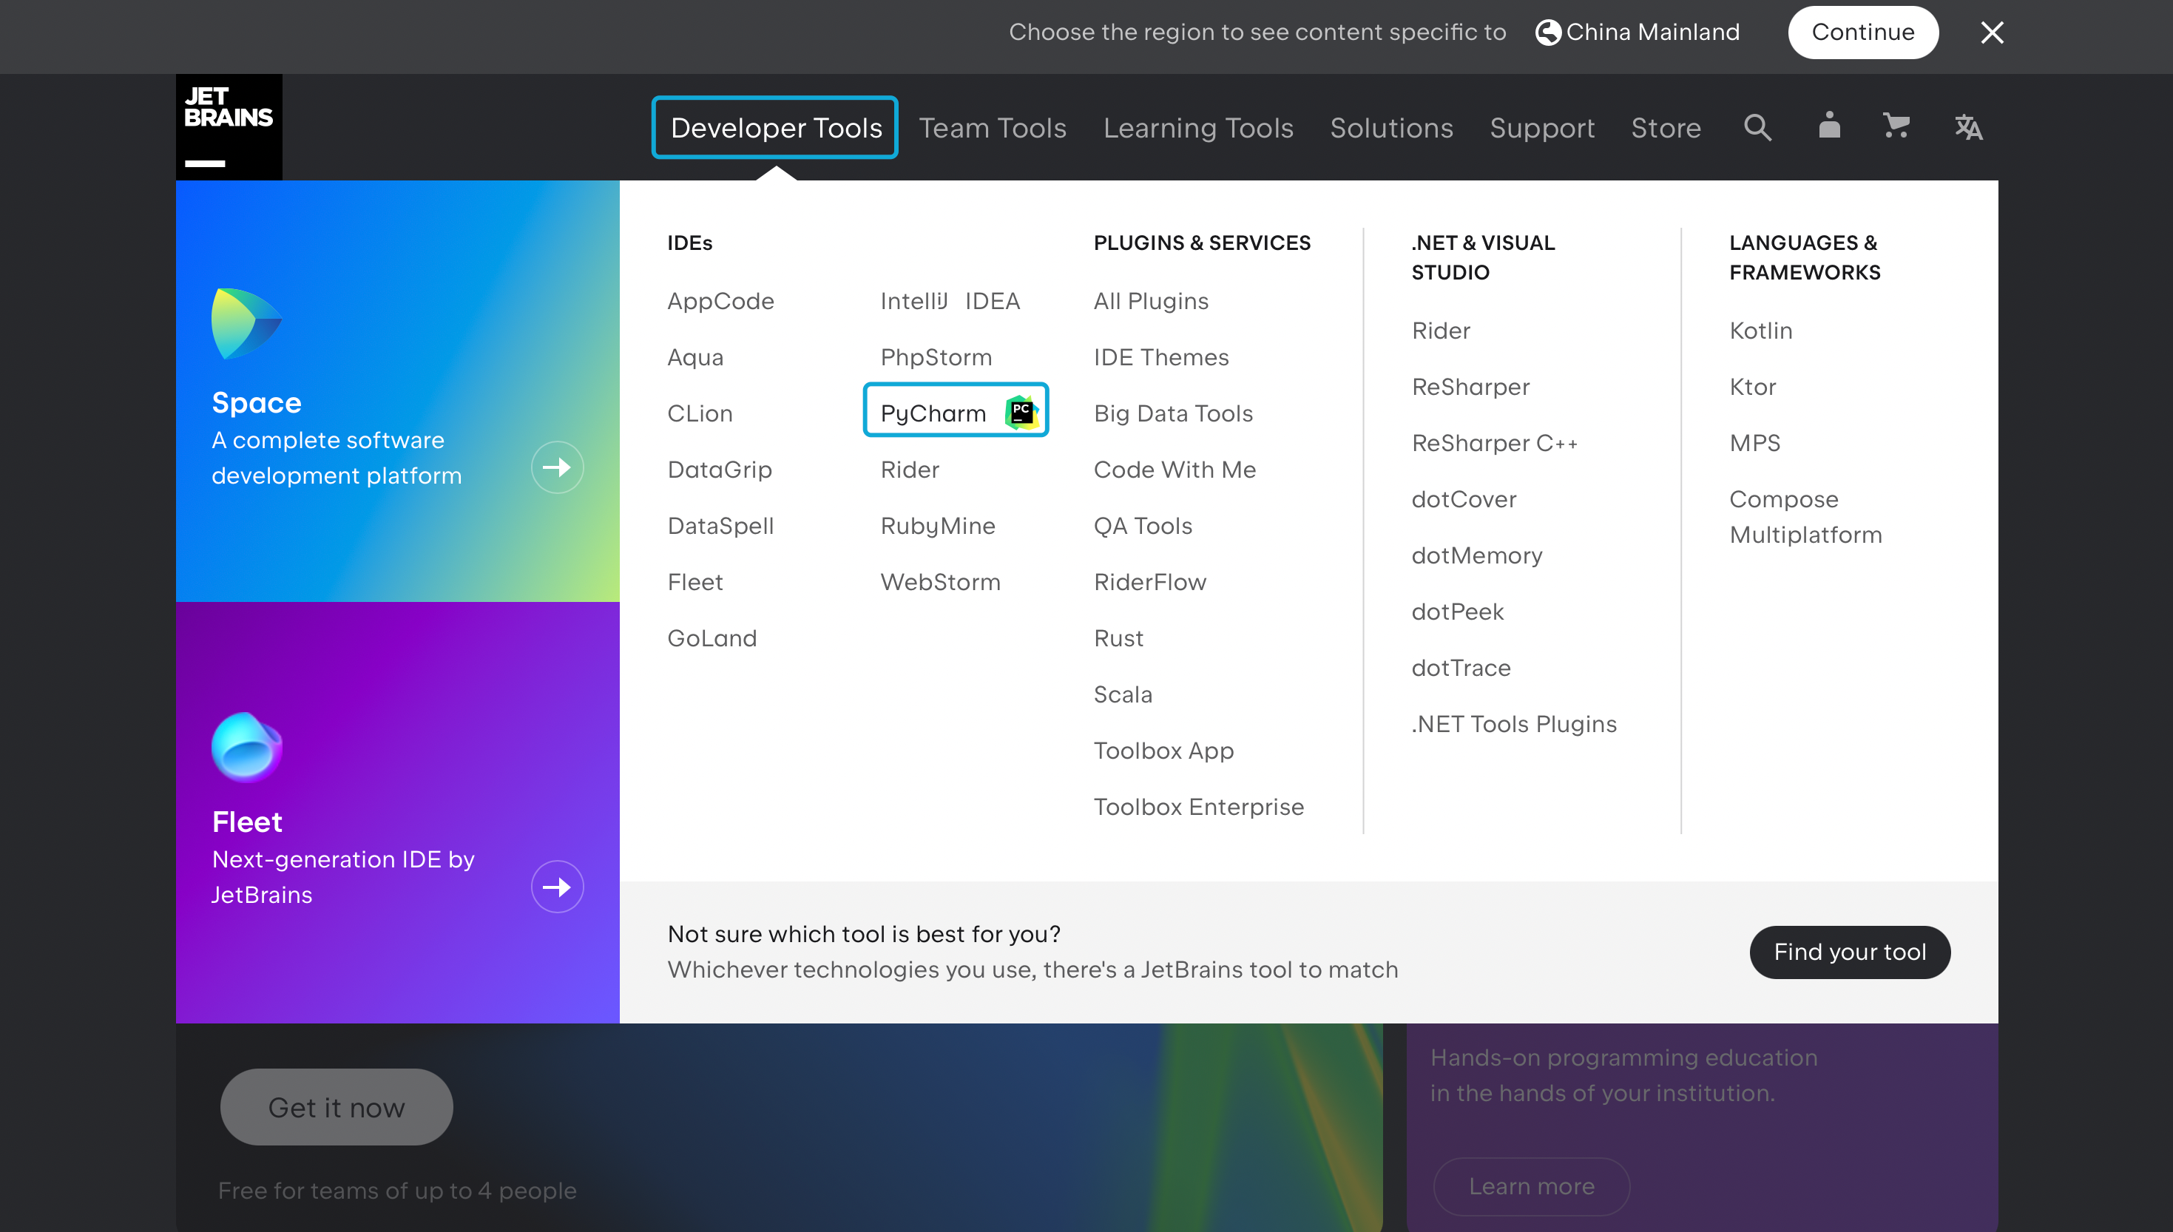2173x1232 pixels.
Task: Open the Support menu
Action: coord(1542,128)
